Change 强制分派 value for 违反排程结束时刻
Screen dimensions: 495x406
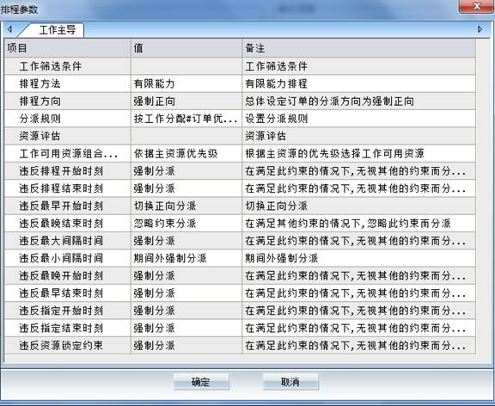pos(186,188)
